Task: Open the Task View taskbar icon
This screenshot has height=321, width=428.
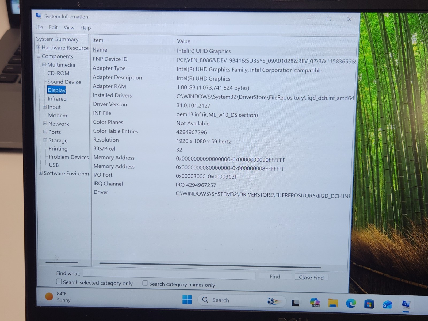Action: click(295, 303)
